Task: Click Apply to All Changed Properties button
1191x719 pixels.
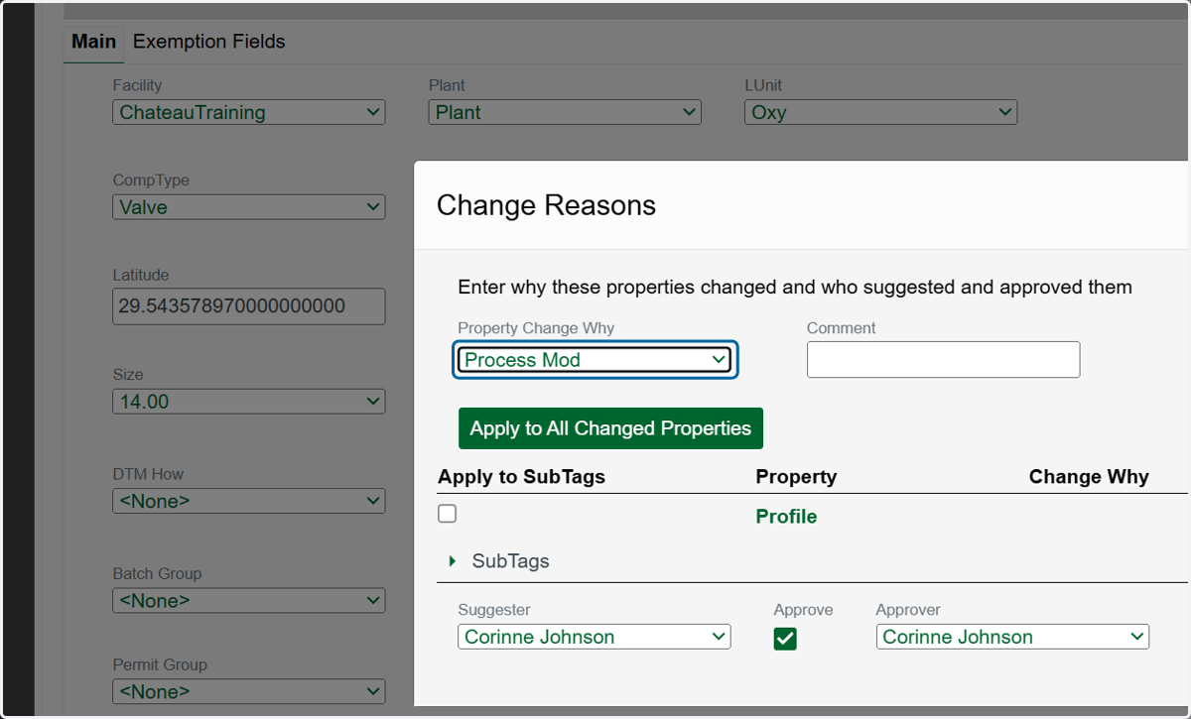Action: tap(610, 428)
